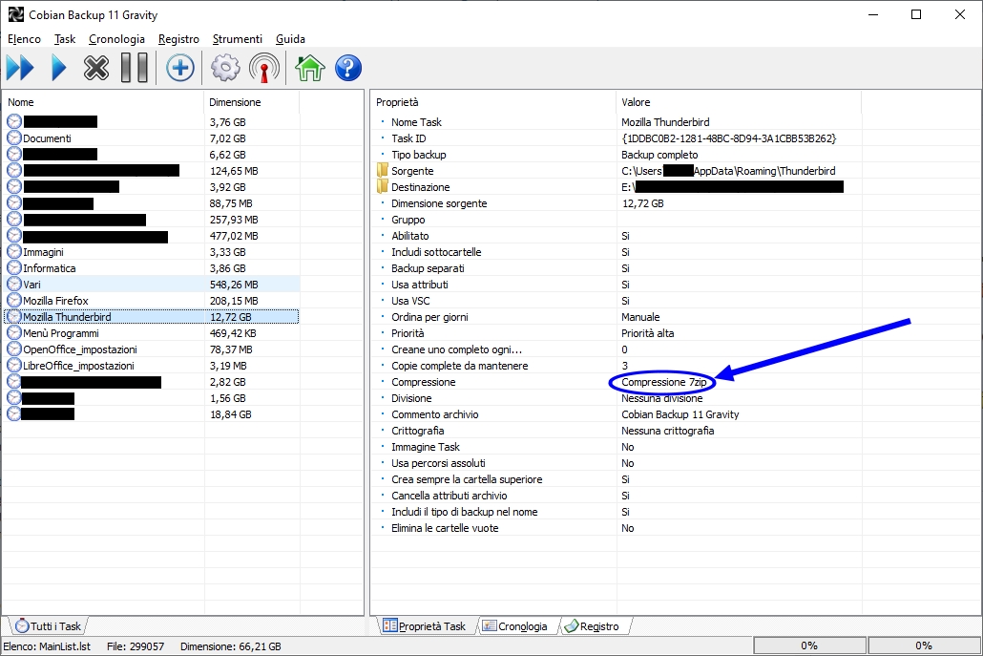Click clock icon beside Documenti task

pyautogui.click(x=13, y=138)
